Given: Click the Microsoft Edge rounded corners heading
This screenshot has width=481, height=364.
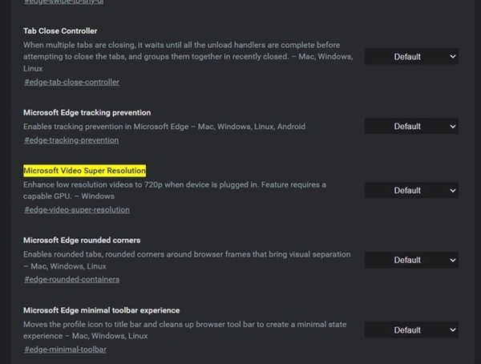Looking at the screenshot, I should click(82, 241).
